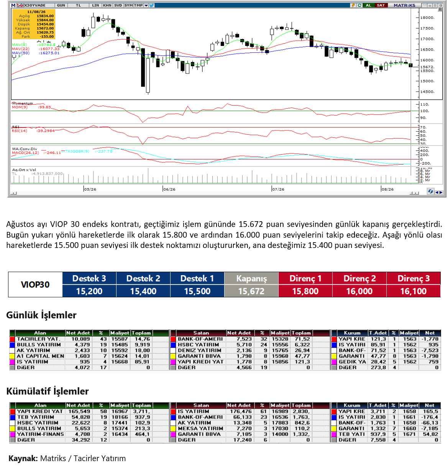448x468 pixels.
Task: Click the Kaynak: Matriks / Tacirler Yatırım text
Action: 67,458
